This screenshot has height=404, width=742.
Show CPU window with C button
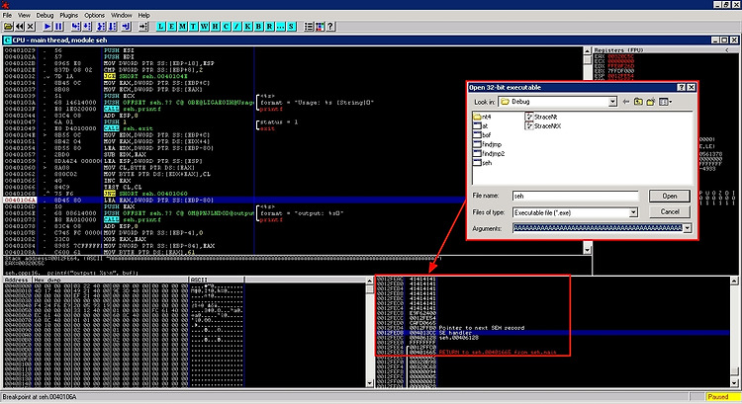(227, 27)
